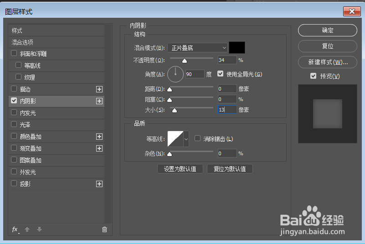Select 样式 in the left list
Viewport: 365px width, 244px height.
click(x=57, y=30)
